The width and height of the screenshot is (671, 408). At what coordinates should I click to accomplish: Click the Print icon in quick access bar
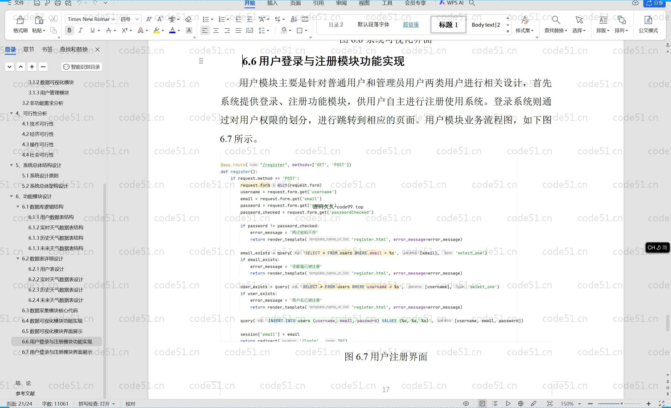tap(58, 3)
